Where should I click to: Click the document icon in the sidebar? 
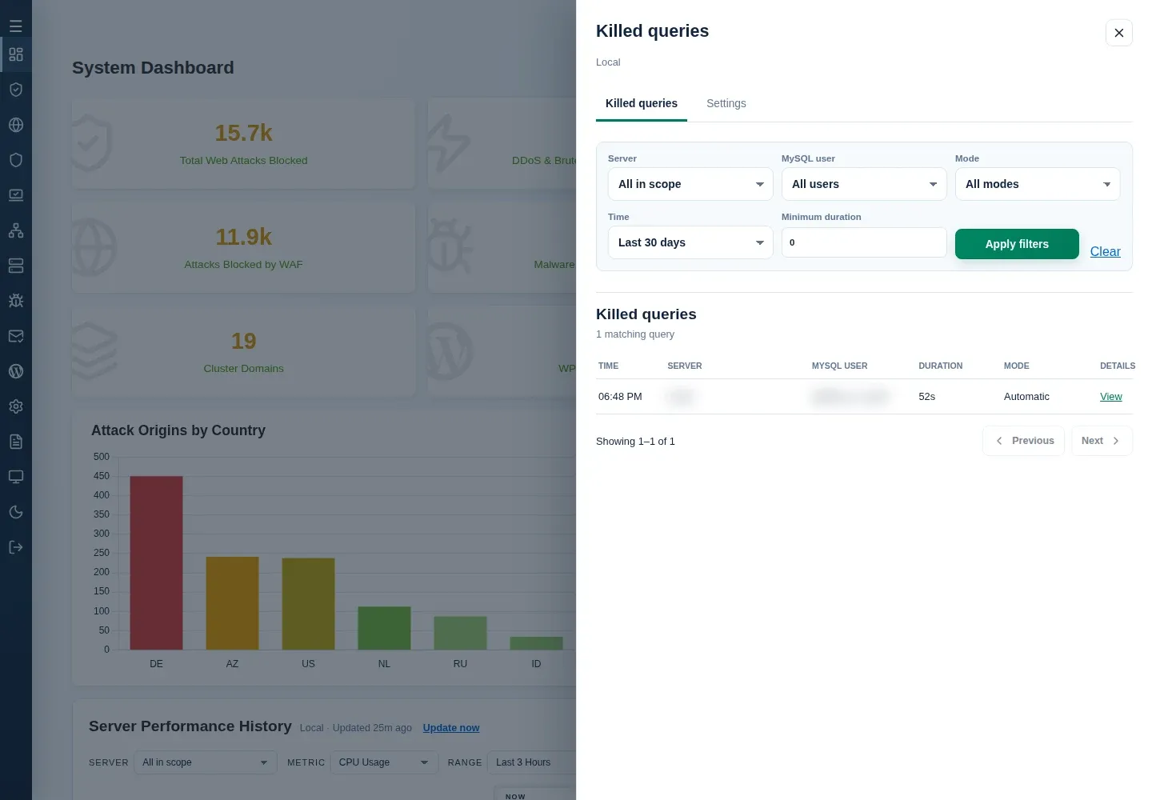(x=16, y=442)
